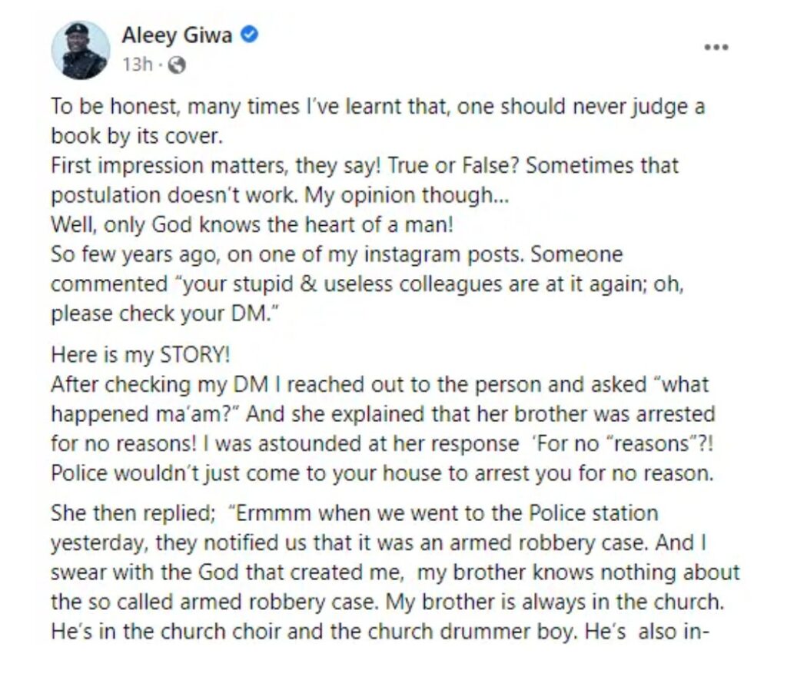Image resolution: width=787 pixels, height=690 pixels.
Task: Click the line starting 'Police wouldn't just come'
Action: click(x=383, y=473)
